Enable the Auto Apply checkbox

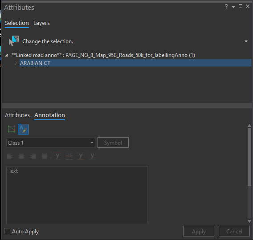pyautogui.click(x=7, y=231)
